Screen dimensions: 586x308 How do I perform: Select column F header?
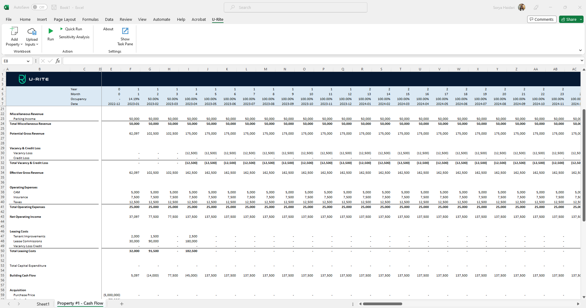tap(130, 69)
